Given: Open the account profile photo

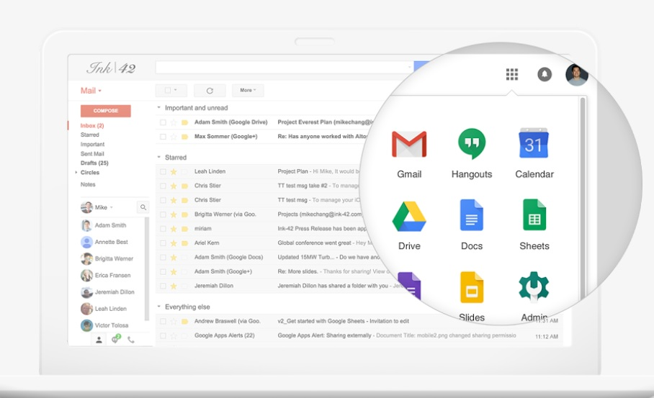Looking at the screenshot, I should pyautogui.click(x=577, y=75).
